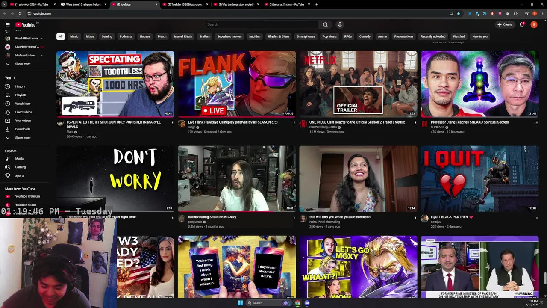547x308 pixels.
Task: Open options menu for I QUIT BLACK PANTHER video
Action: point(537,217)
